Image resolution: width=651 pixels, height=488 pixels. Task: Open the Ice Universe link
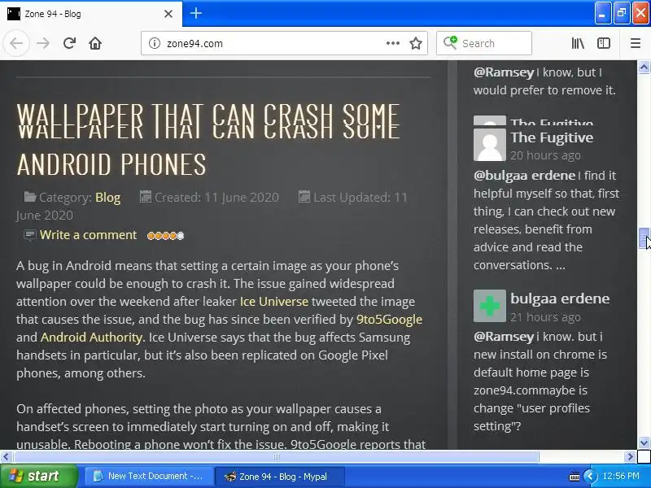point(274,301)
